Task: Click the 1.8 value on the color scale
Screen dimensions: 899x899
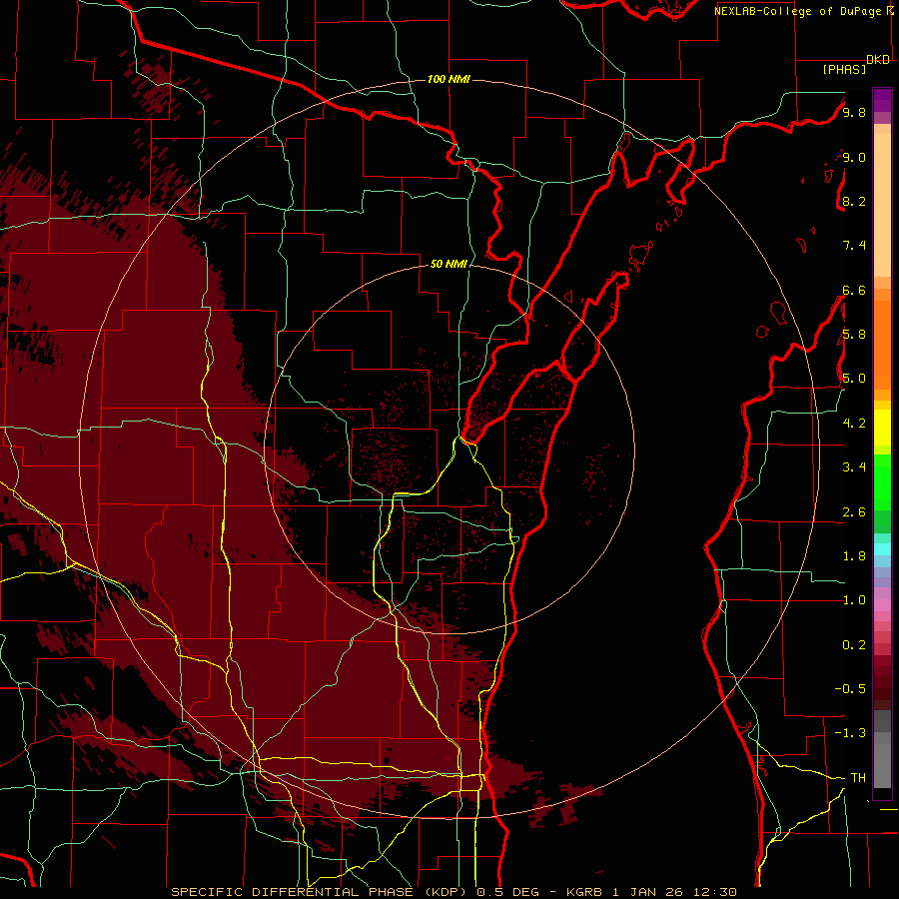Action: 854,556
